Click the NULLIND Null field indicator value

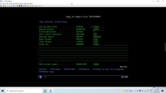[x=95, y=34]
